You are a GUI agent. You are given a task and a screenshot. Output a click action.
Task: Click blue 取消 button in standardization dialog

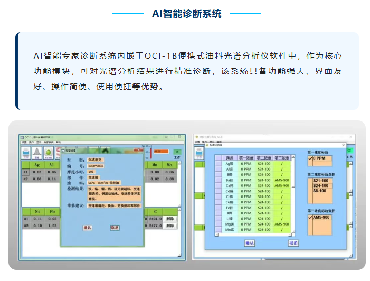293,243
